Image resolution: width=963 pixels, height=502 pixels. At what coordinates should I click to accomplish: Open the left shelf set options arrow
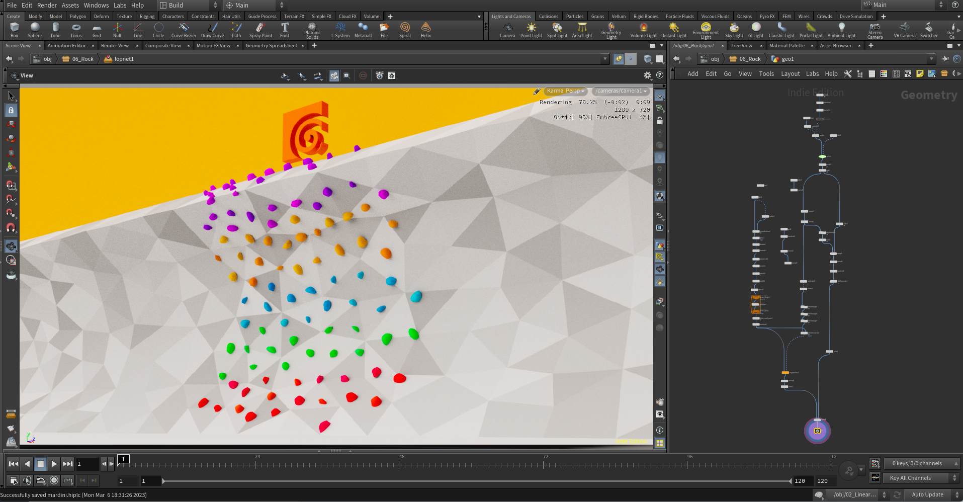(x=479, y=17)
